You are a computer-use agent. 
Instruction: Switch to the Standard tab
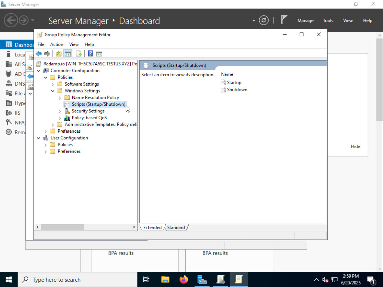(x=176, y=227)
